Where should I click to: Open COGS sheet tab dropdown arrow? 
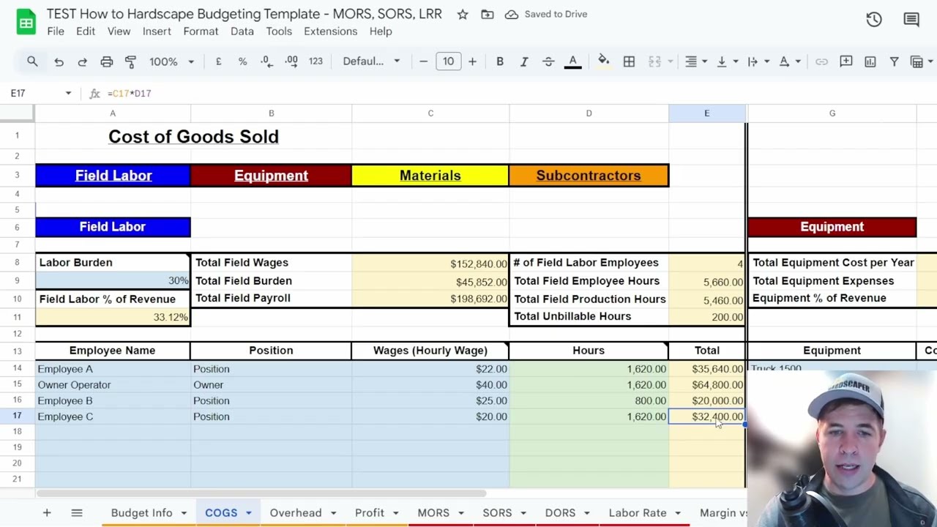pyautogui.click(x=249, y=513)
